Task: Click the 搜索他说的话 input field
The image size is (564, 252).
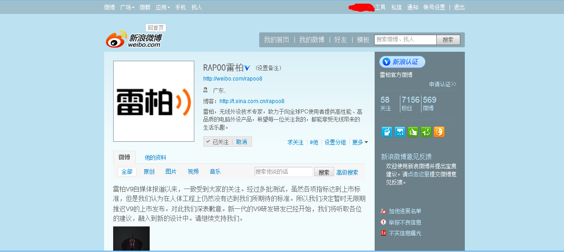Action: pos(284,171)
